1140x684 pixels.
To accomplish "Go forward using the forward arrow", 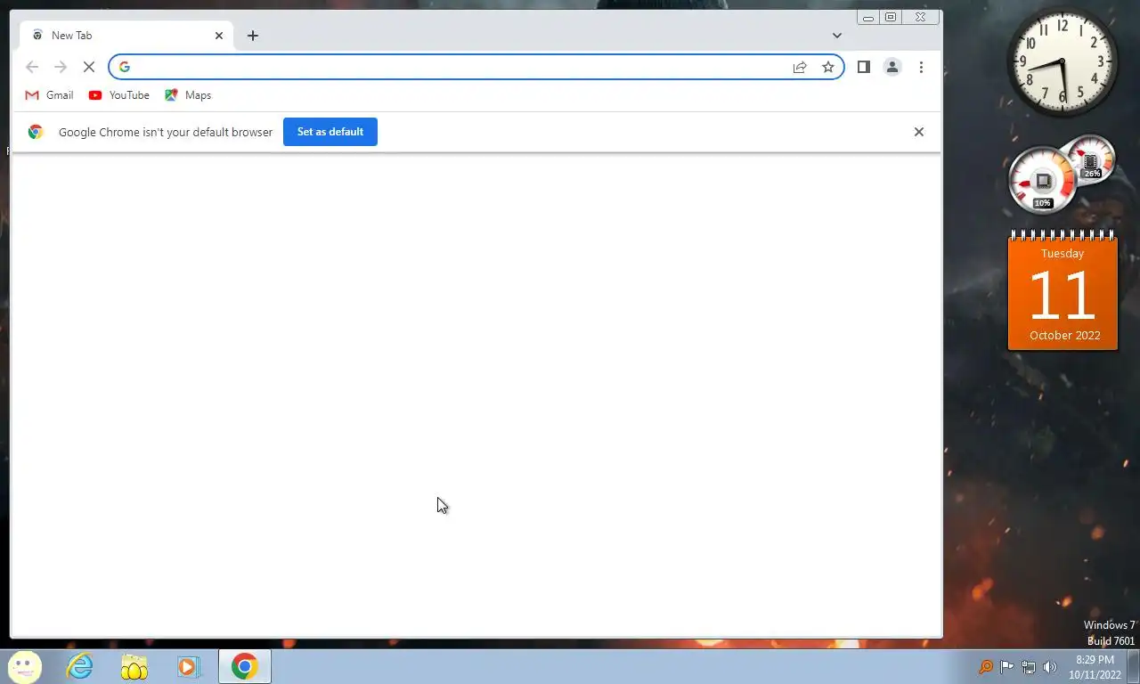I will point(61,67).
